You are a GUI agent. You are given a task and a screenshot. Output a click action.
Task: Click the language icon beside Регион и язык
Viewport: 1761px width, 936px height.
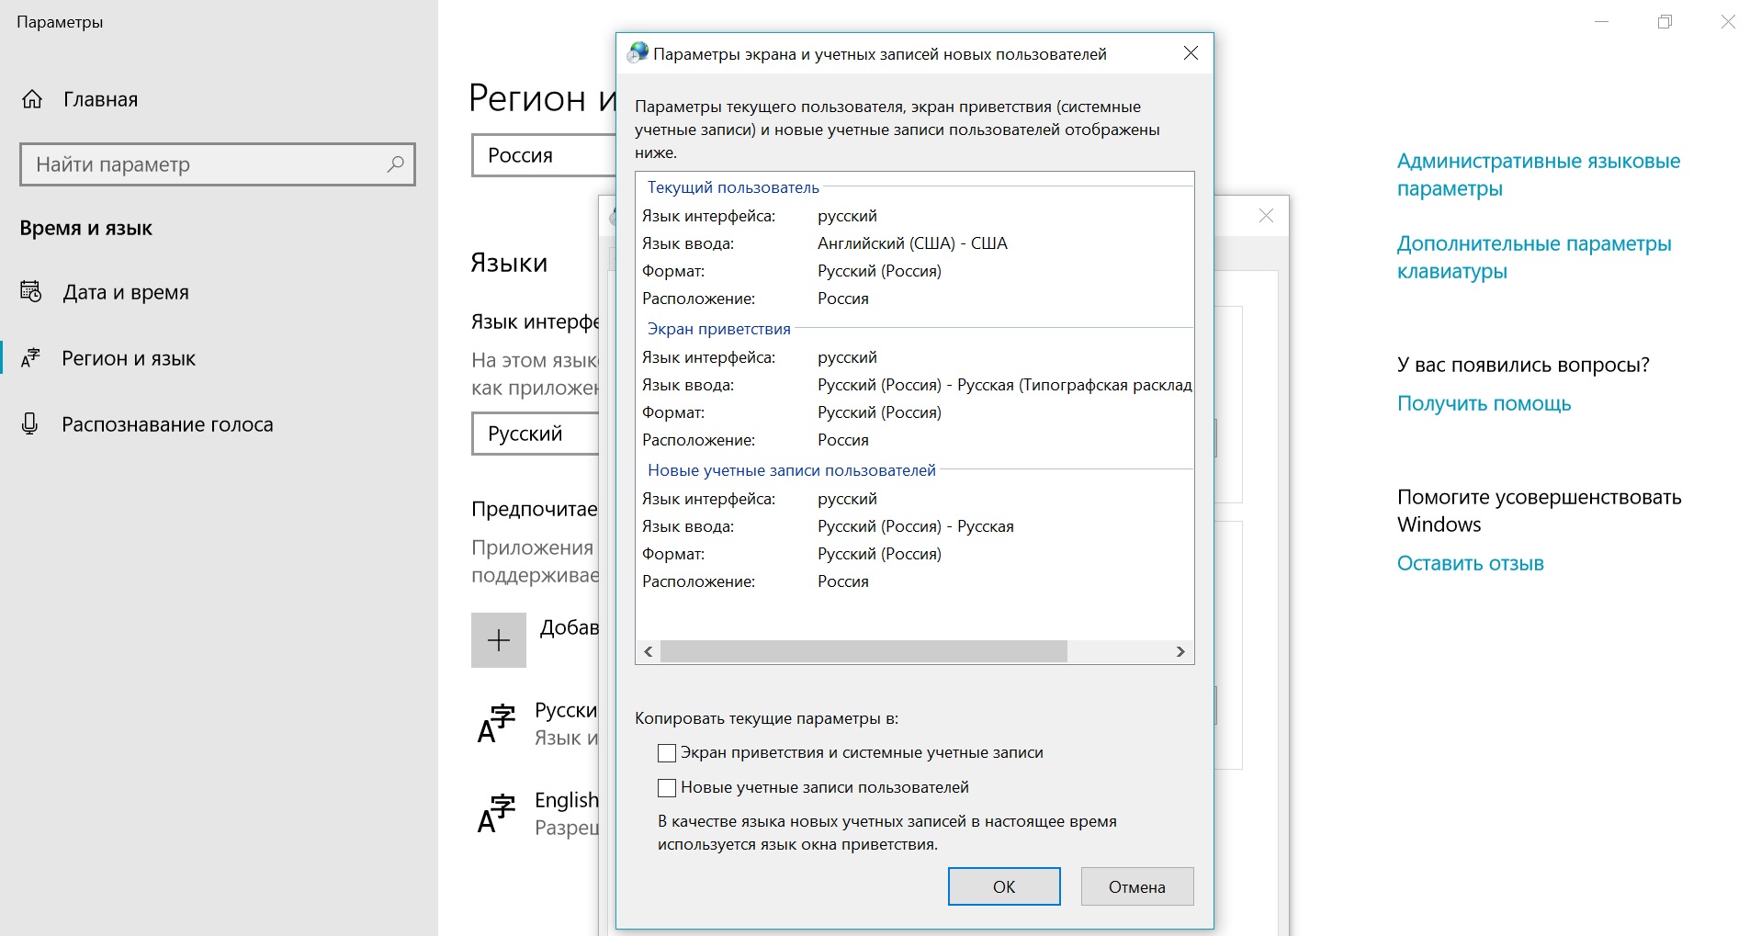(x=31, y=358)
